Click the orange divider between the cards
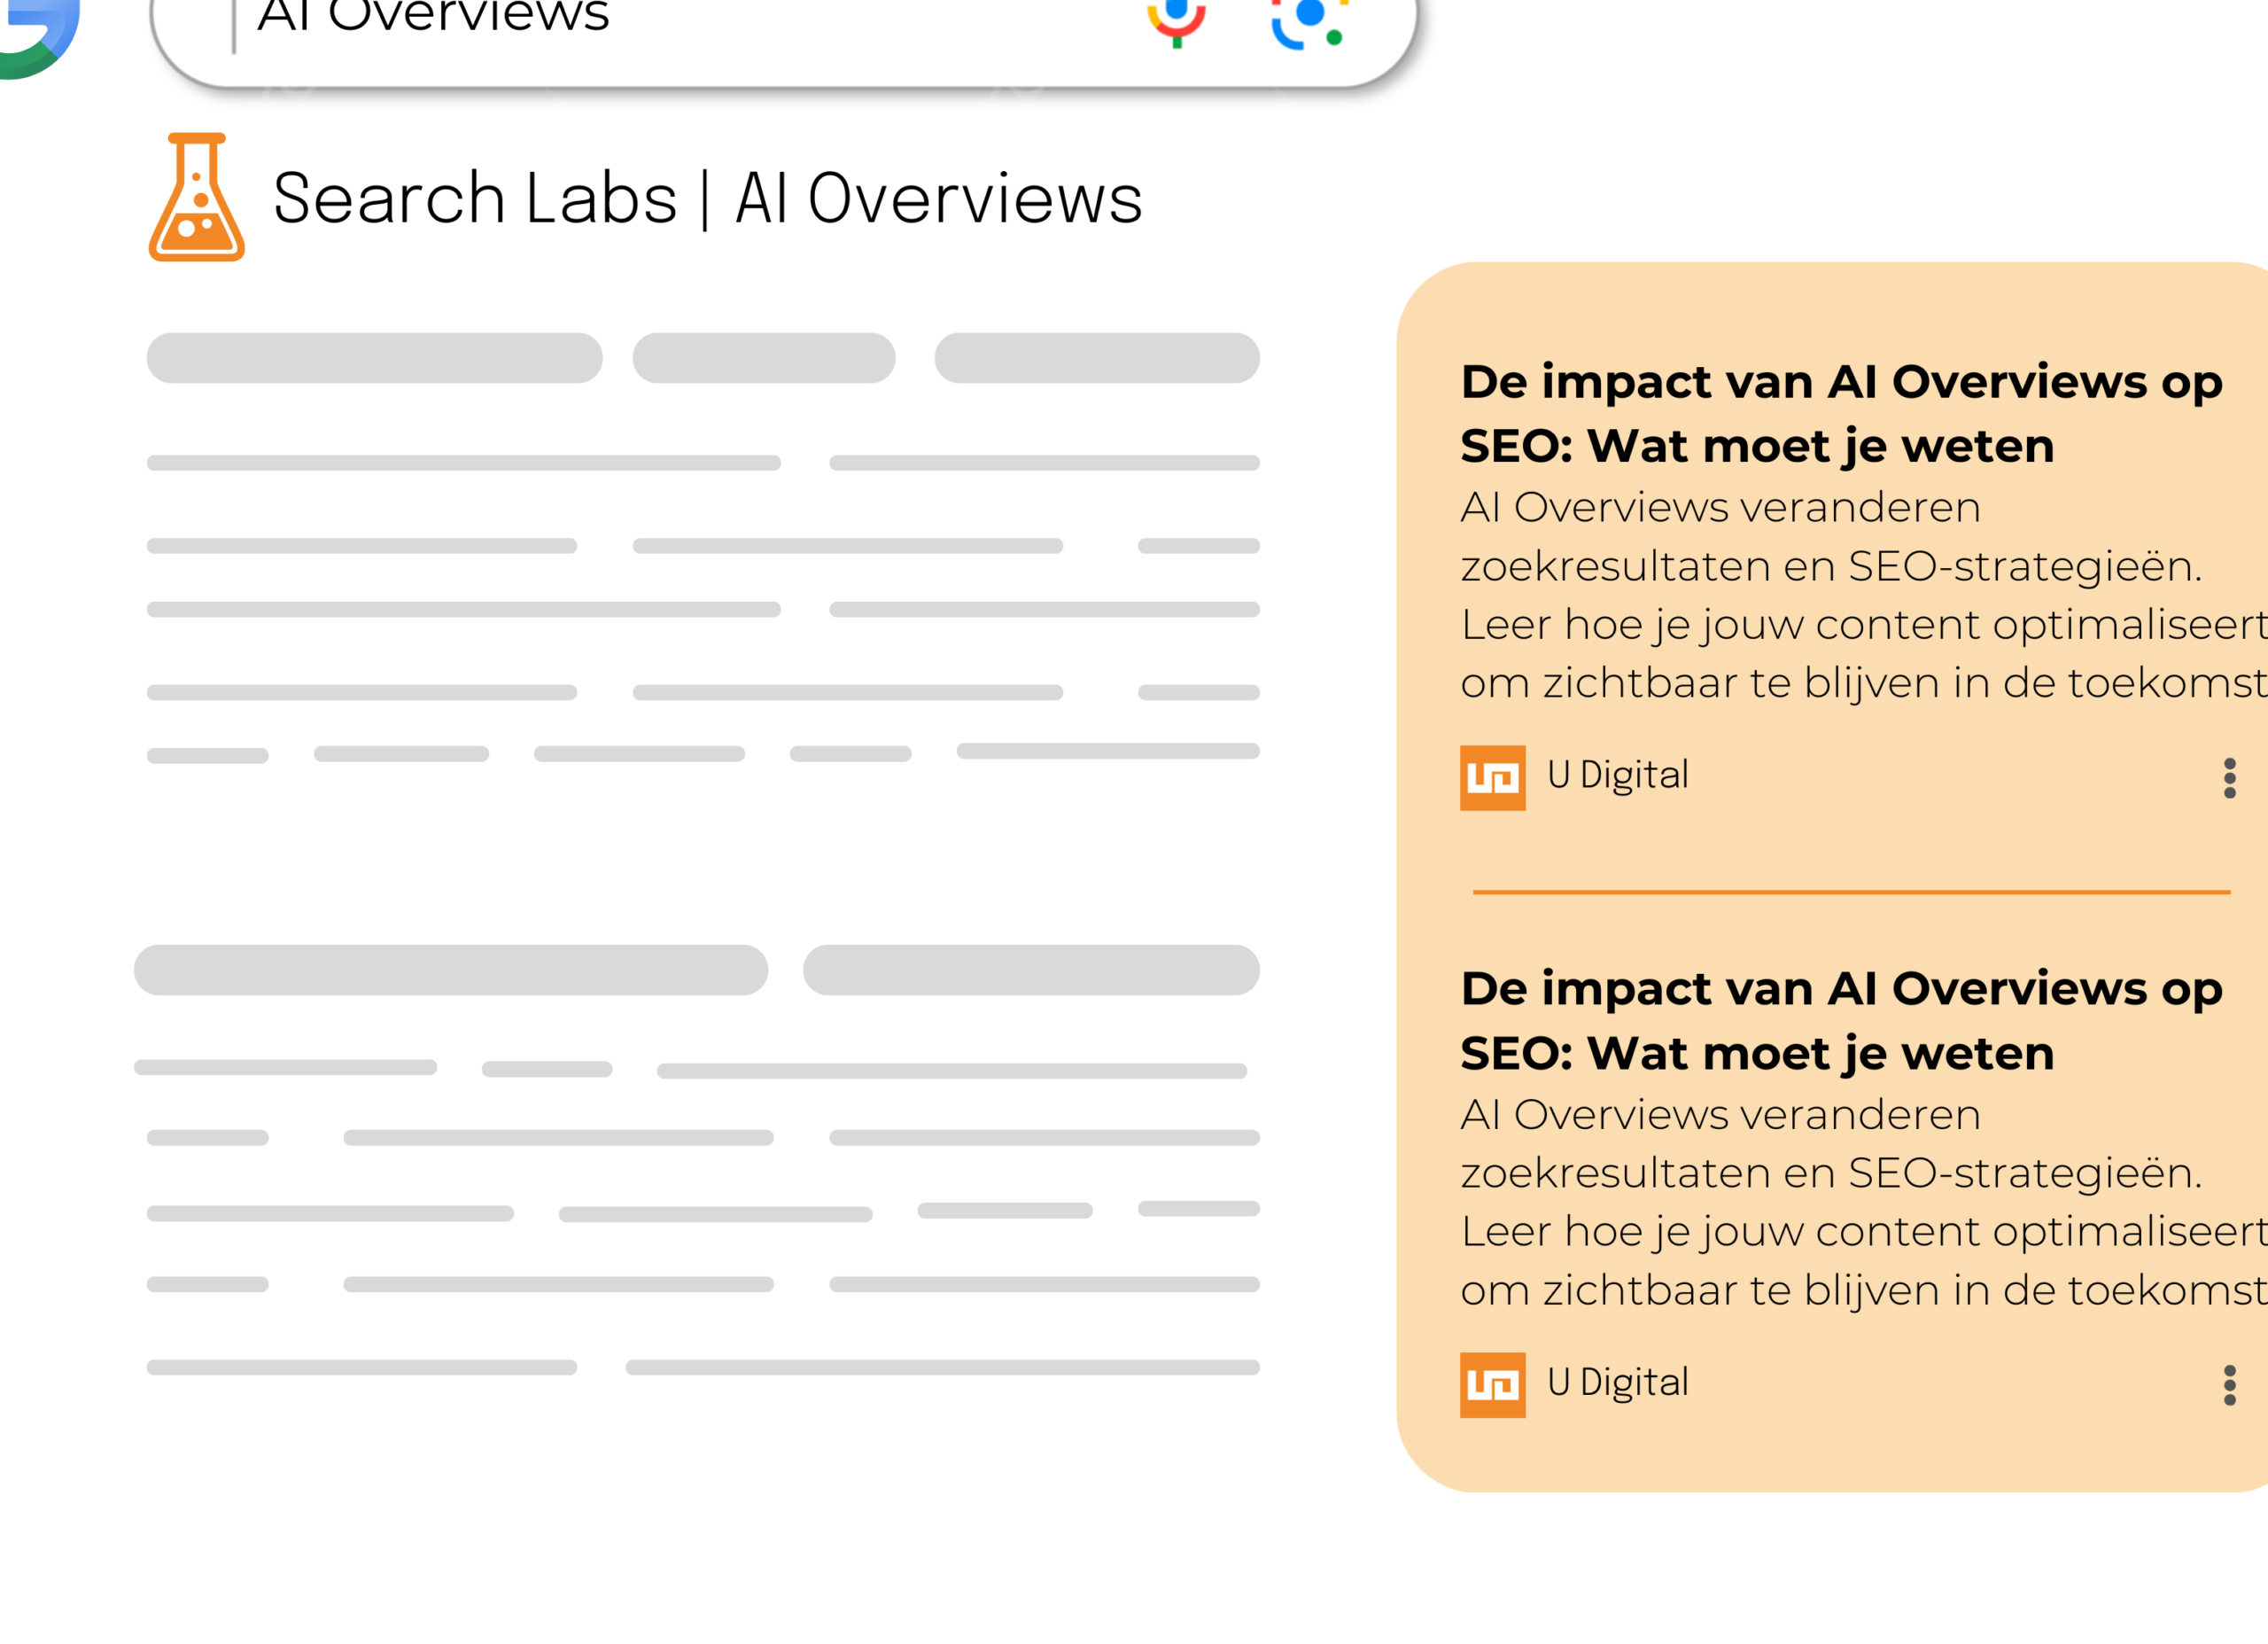 click(x=1851, y=892)
